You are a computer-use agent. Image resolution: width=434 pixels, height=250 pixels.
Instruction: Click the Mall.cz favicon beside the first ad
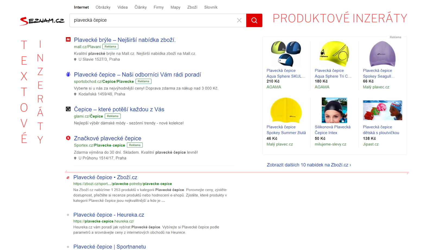pos(68,40)
